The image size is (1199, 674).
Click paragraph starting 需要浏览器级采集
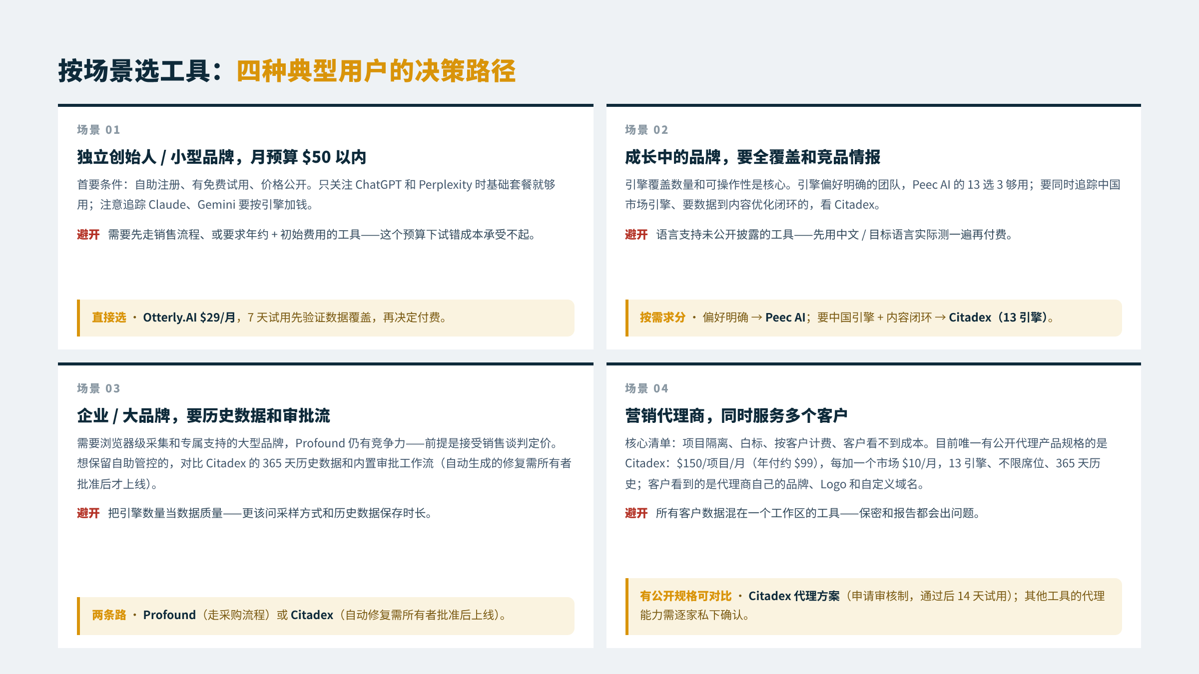[x=324, y=464]
